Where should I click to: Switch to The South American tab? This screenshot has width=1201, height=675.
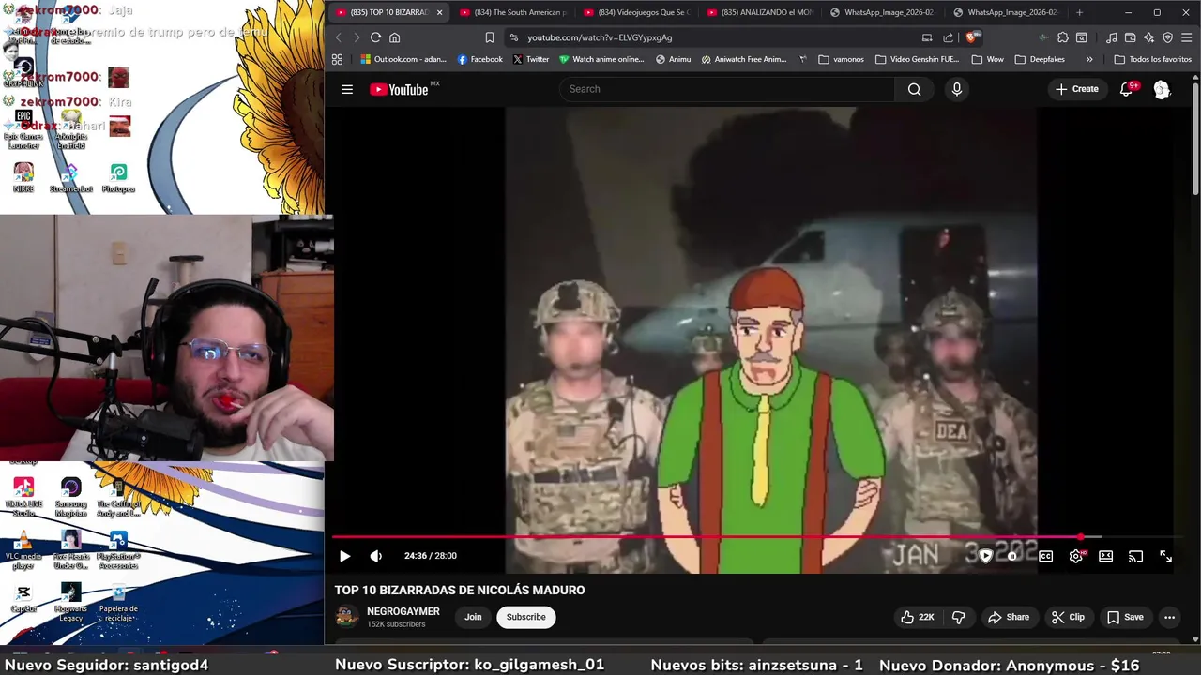tap(514, 12)
